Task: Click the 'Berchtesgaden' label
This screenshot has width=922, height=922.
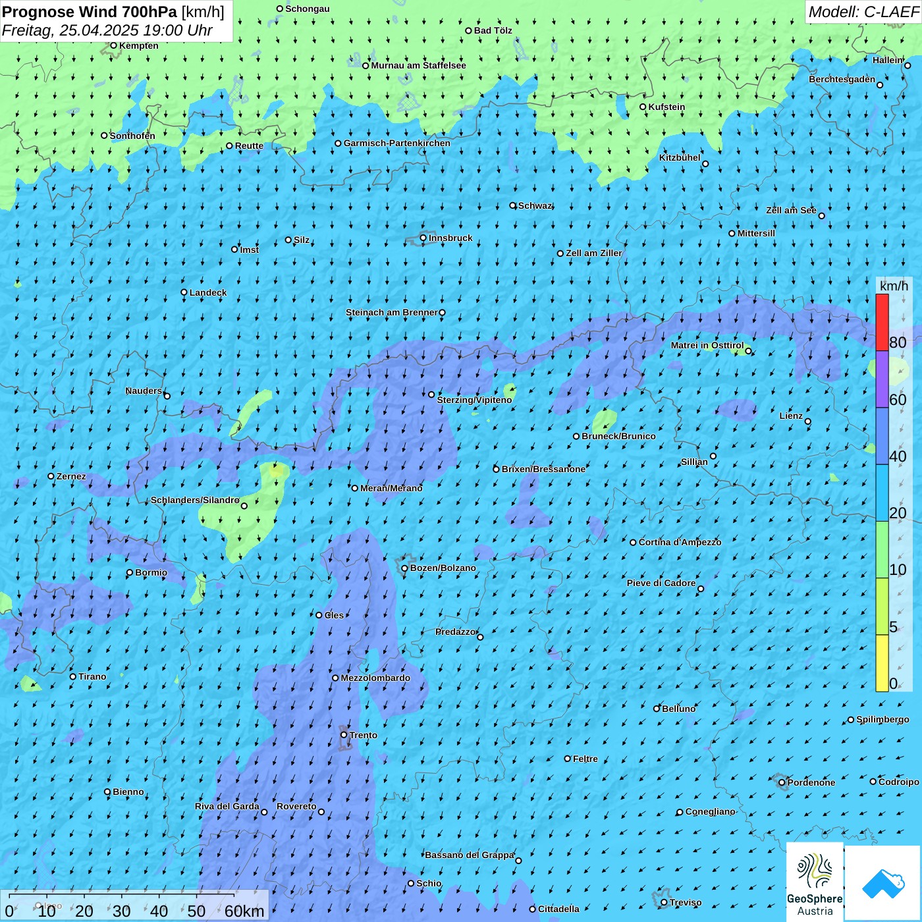Action: coord(842,79)
